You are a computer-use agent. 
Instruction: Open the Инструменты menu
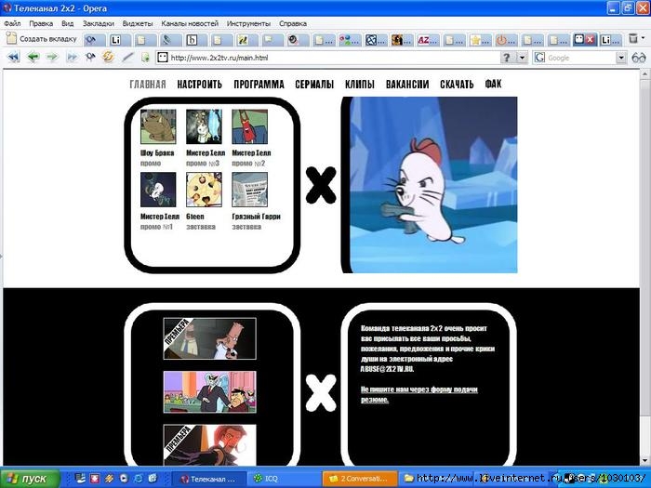tap(248, 23)
